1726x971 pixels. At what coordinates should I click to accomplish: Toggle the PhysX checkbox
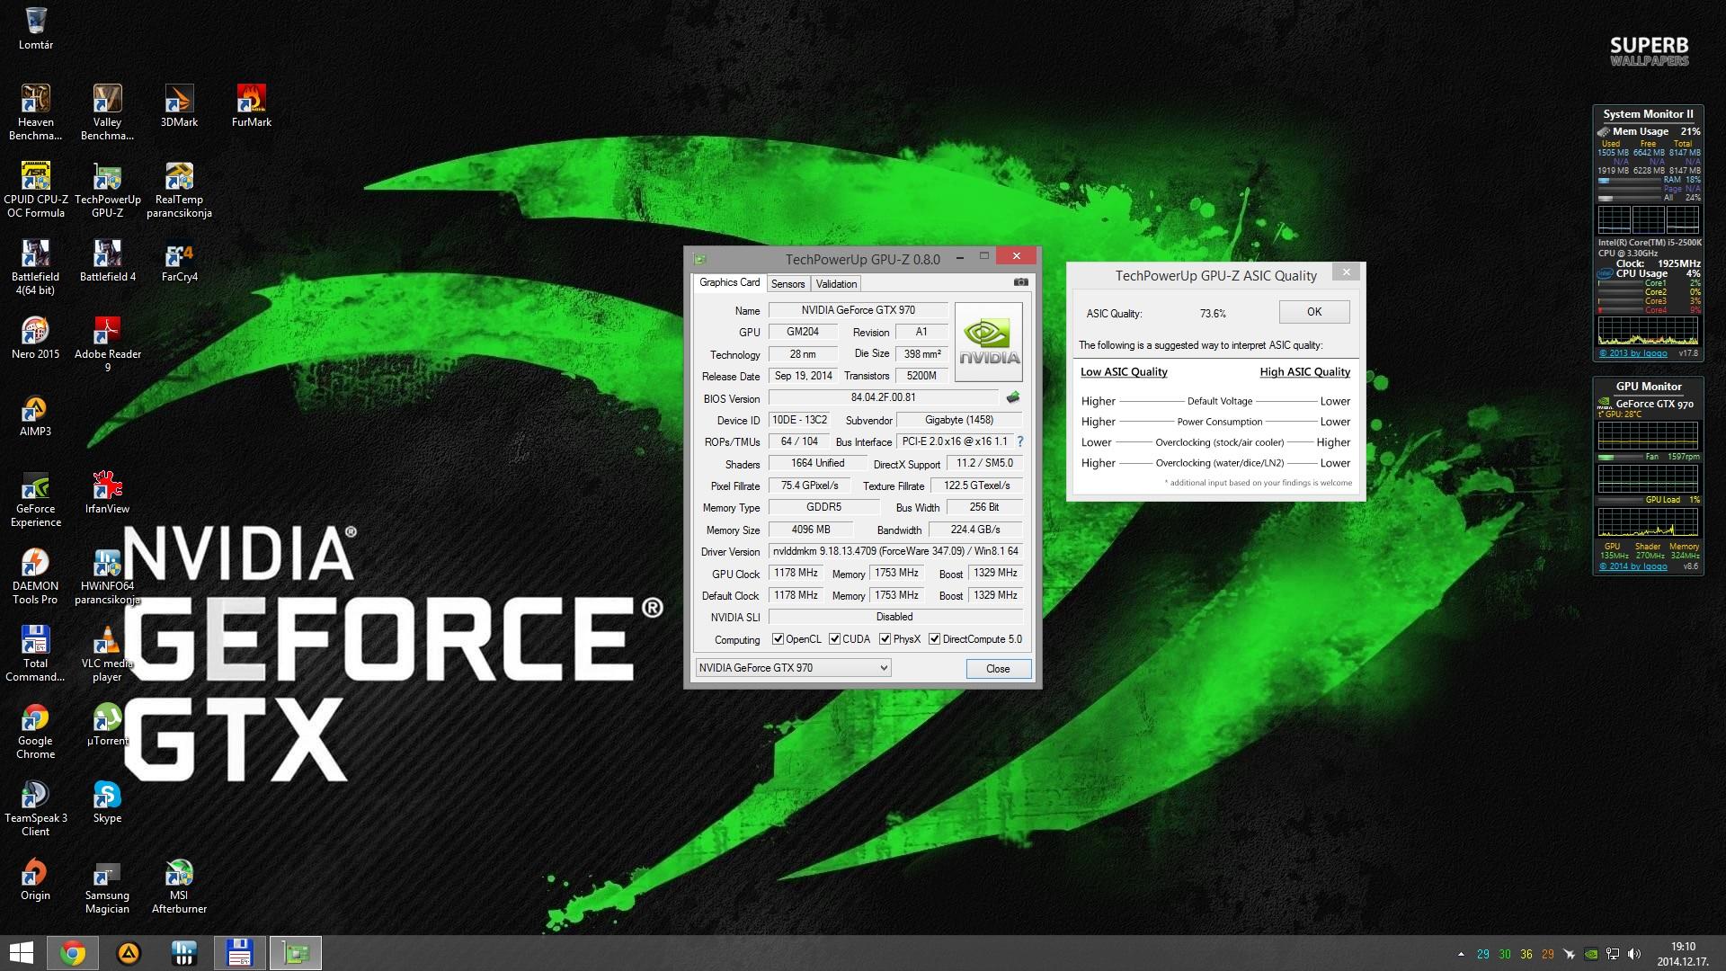(885, 639)
